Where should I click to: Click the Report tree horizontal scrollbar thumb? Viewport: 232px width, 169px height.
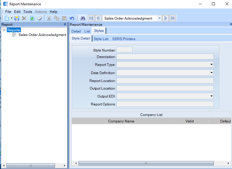pos(31,165)
